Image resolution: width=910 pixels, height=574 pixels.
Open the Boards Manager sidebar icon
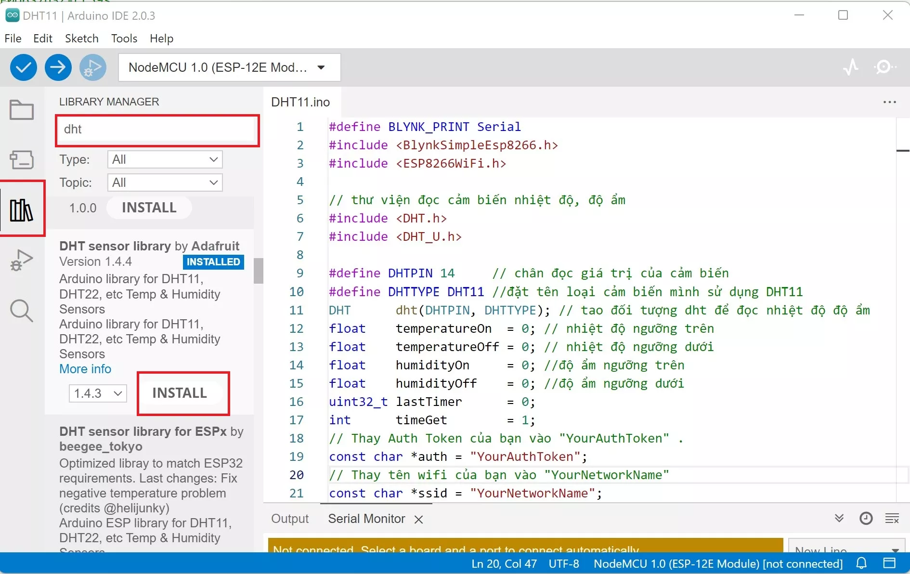(x=22, y=159)
